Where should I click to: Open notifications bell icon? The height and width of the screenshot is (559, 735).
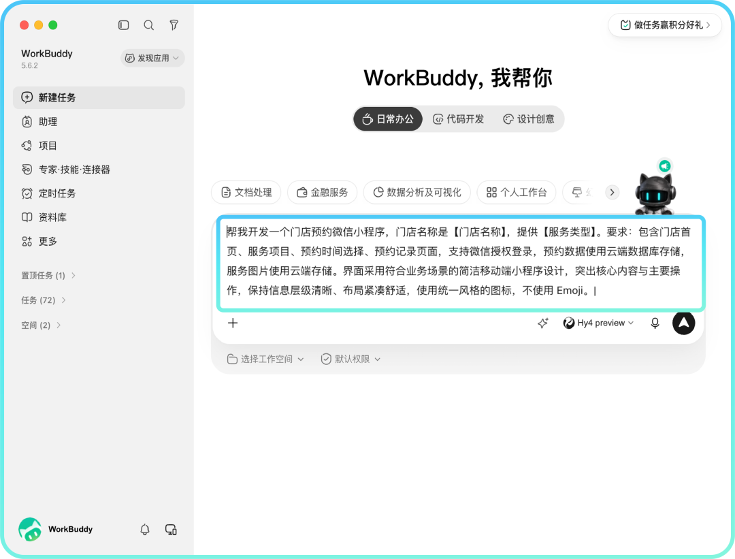(x=145, y=530)
